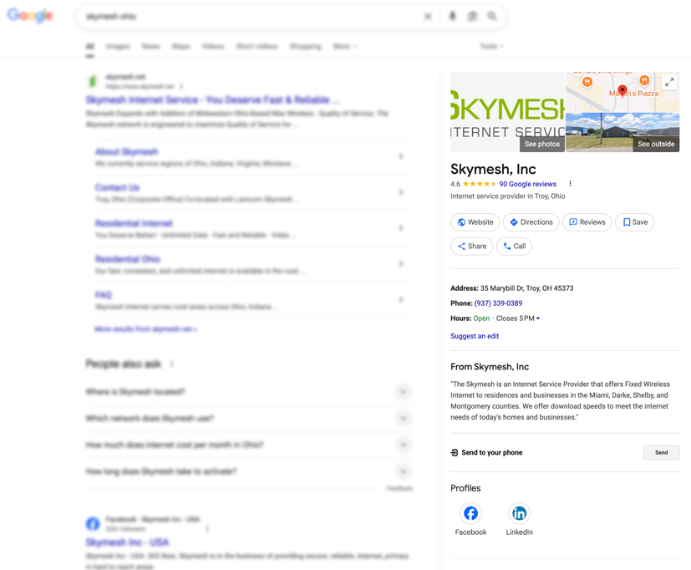This screenshot has width=691, height=570.
Task: Open the three-dot options beside reviews
Action: tap(570, 183)
